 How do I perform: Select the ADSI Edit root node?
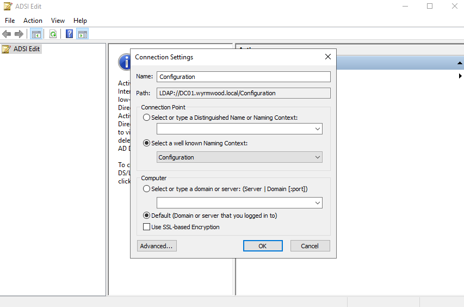(x=26, y=49)
